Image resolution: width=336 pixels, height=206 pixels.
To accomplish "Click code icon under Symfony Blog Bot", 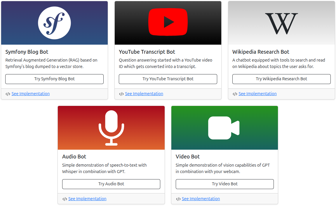I will tap(8, 94).
